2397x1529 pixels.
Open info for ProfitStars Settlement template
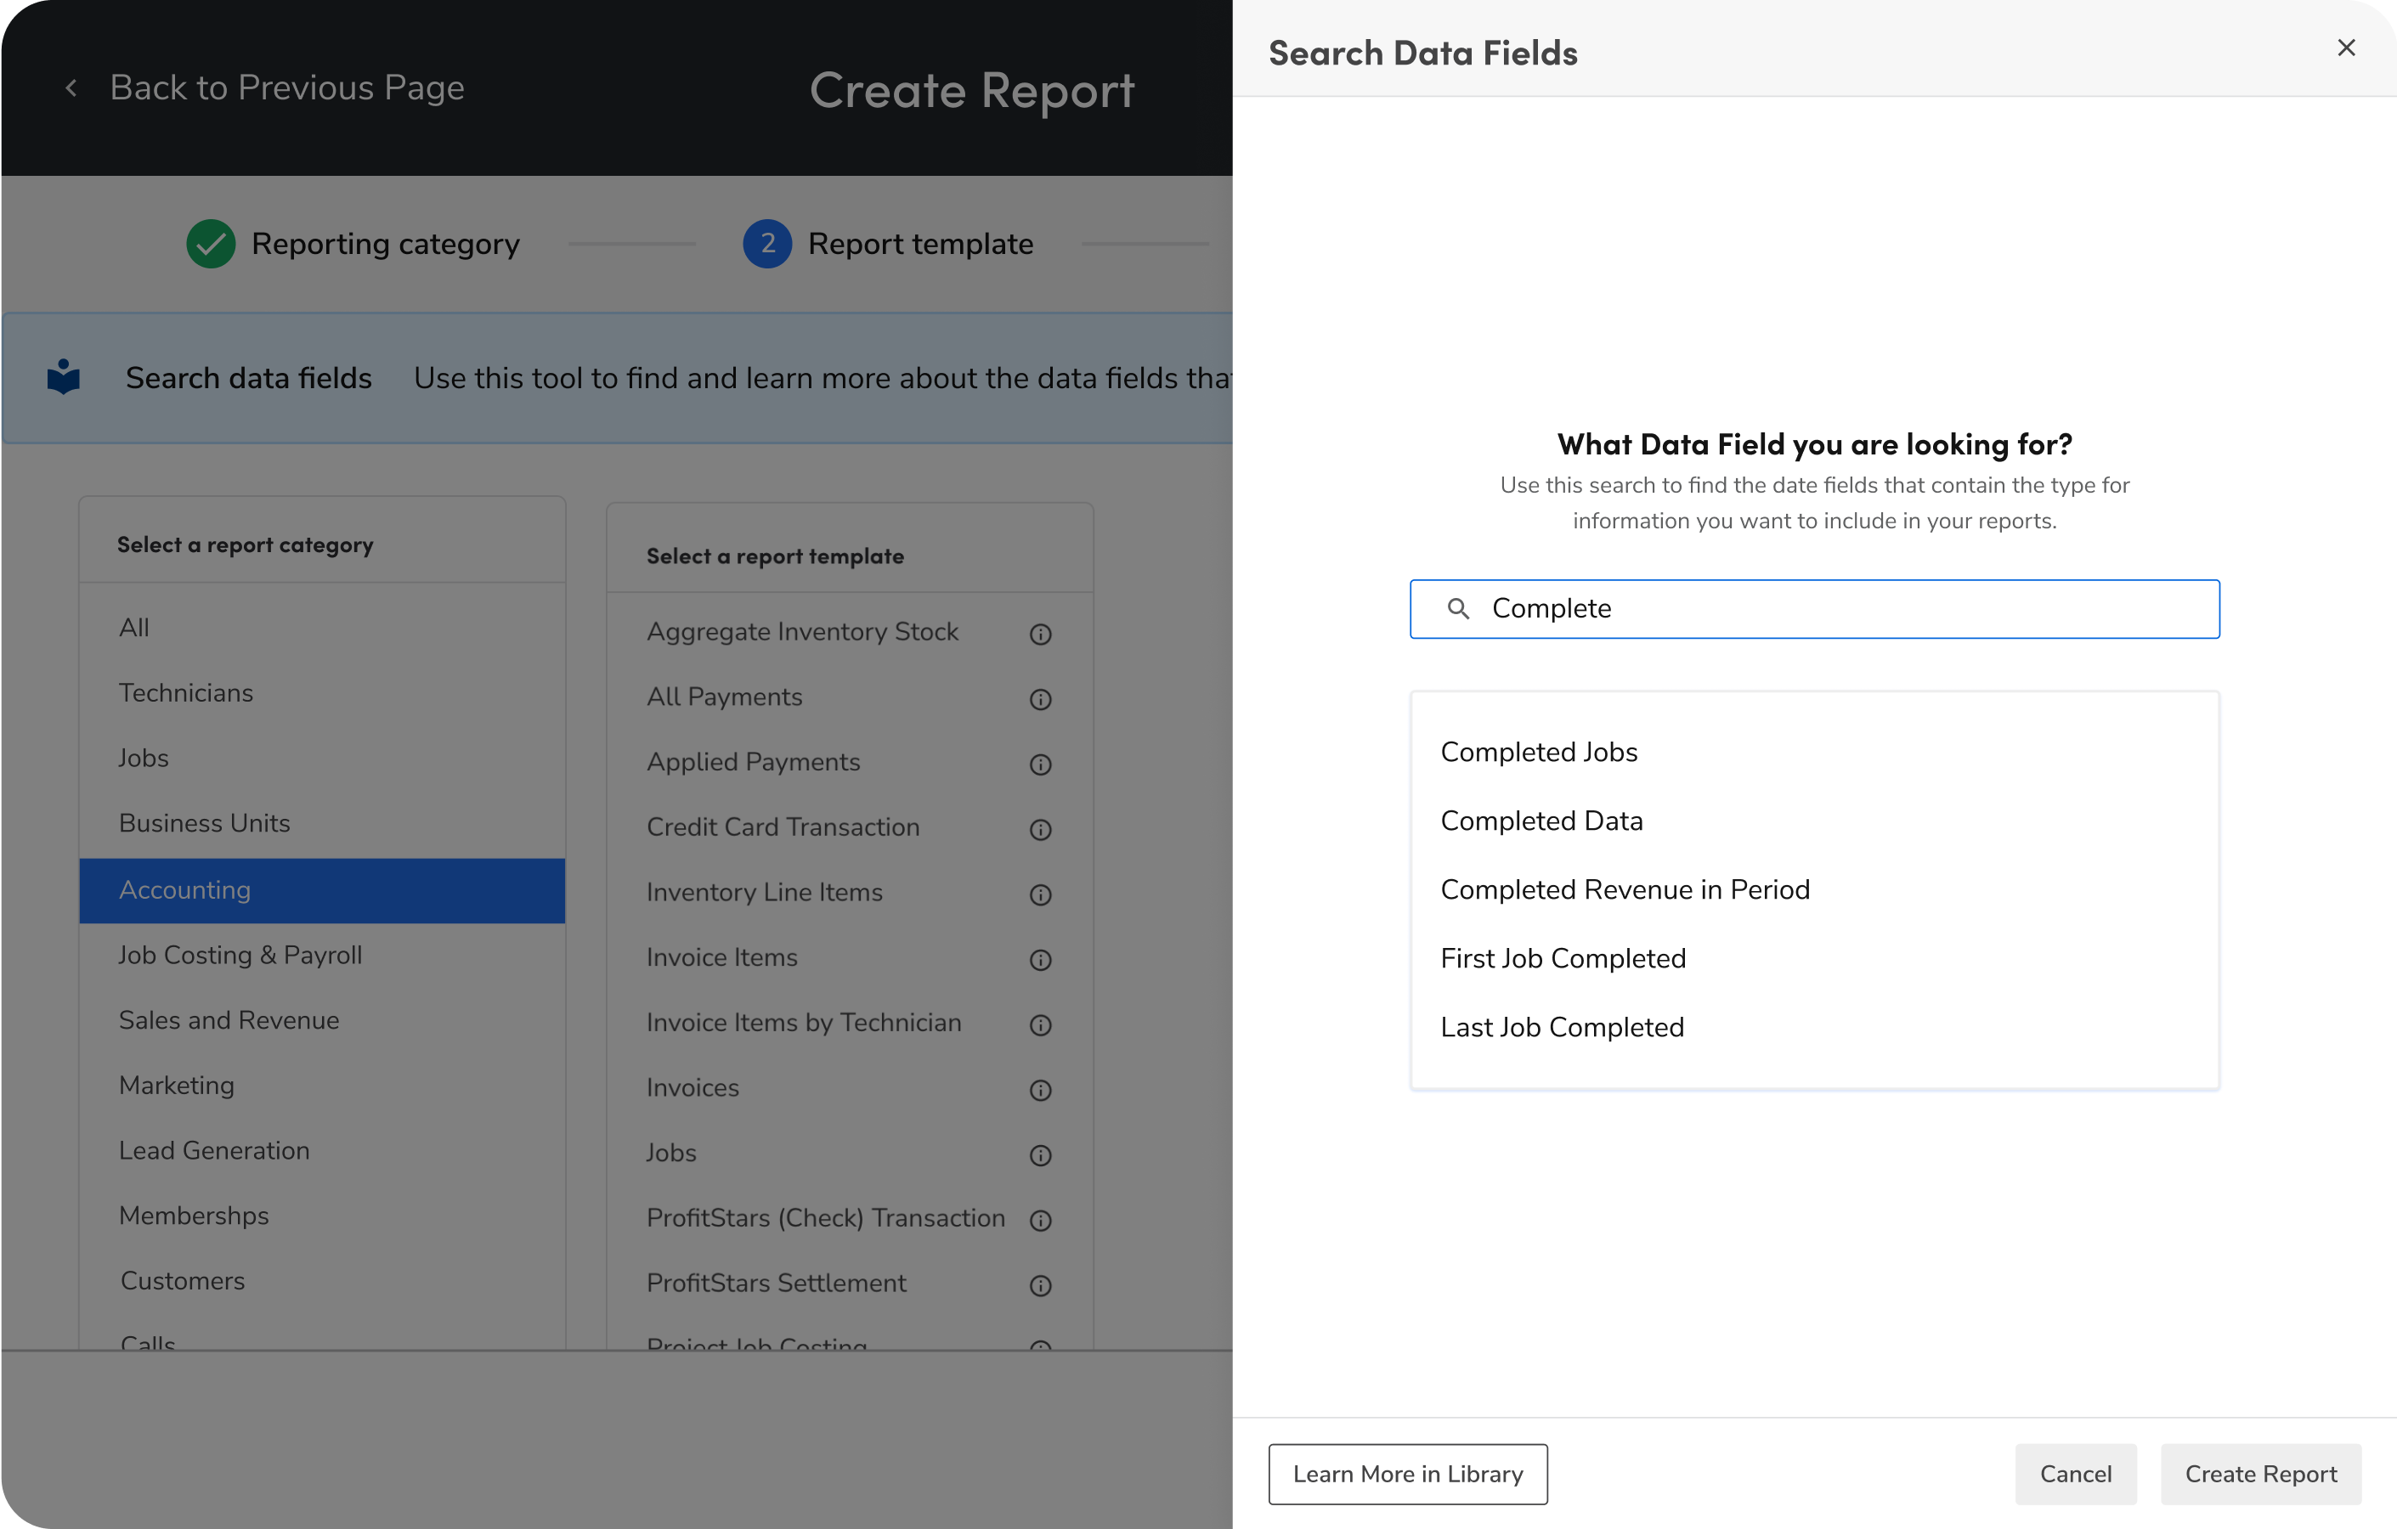click(1040, 1284)
